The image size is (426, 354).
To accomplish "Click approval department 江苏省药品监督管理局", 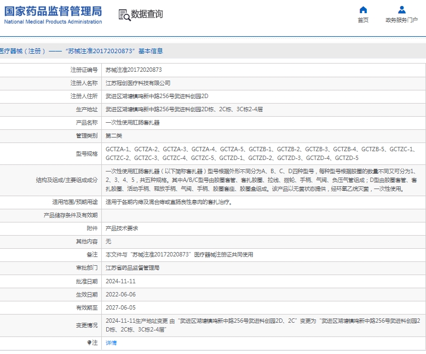I will coord(133,268).
